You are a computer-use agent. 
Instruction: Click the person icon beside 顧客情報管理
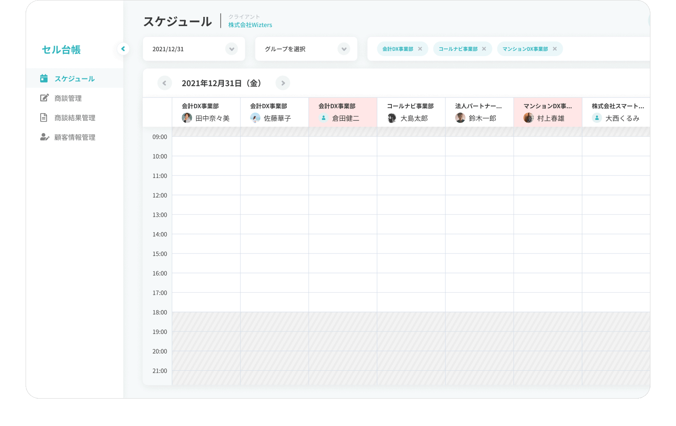[x=44, y=137]
